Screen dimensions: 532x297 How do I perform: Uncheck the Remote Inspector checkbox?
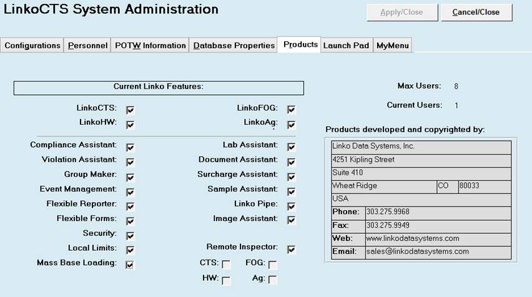tap(291, 250)
